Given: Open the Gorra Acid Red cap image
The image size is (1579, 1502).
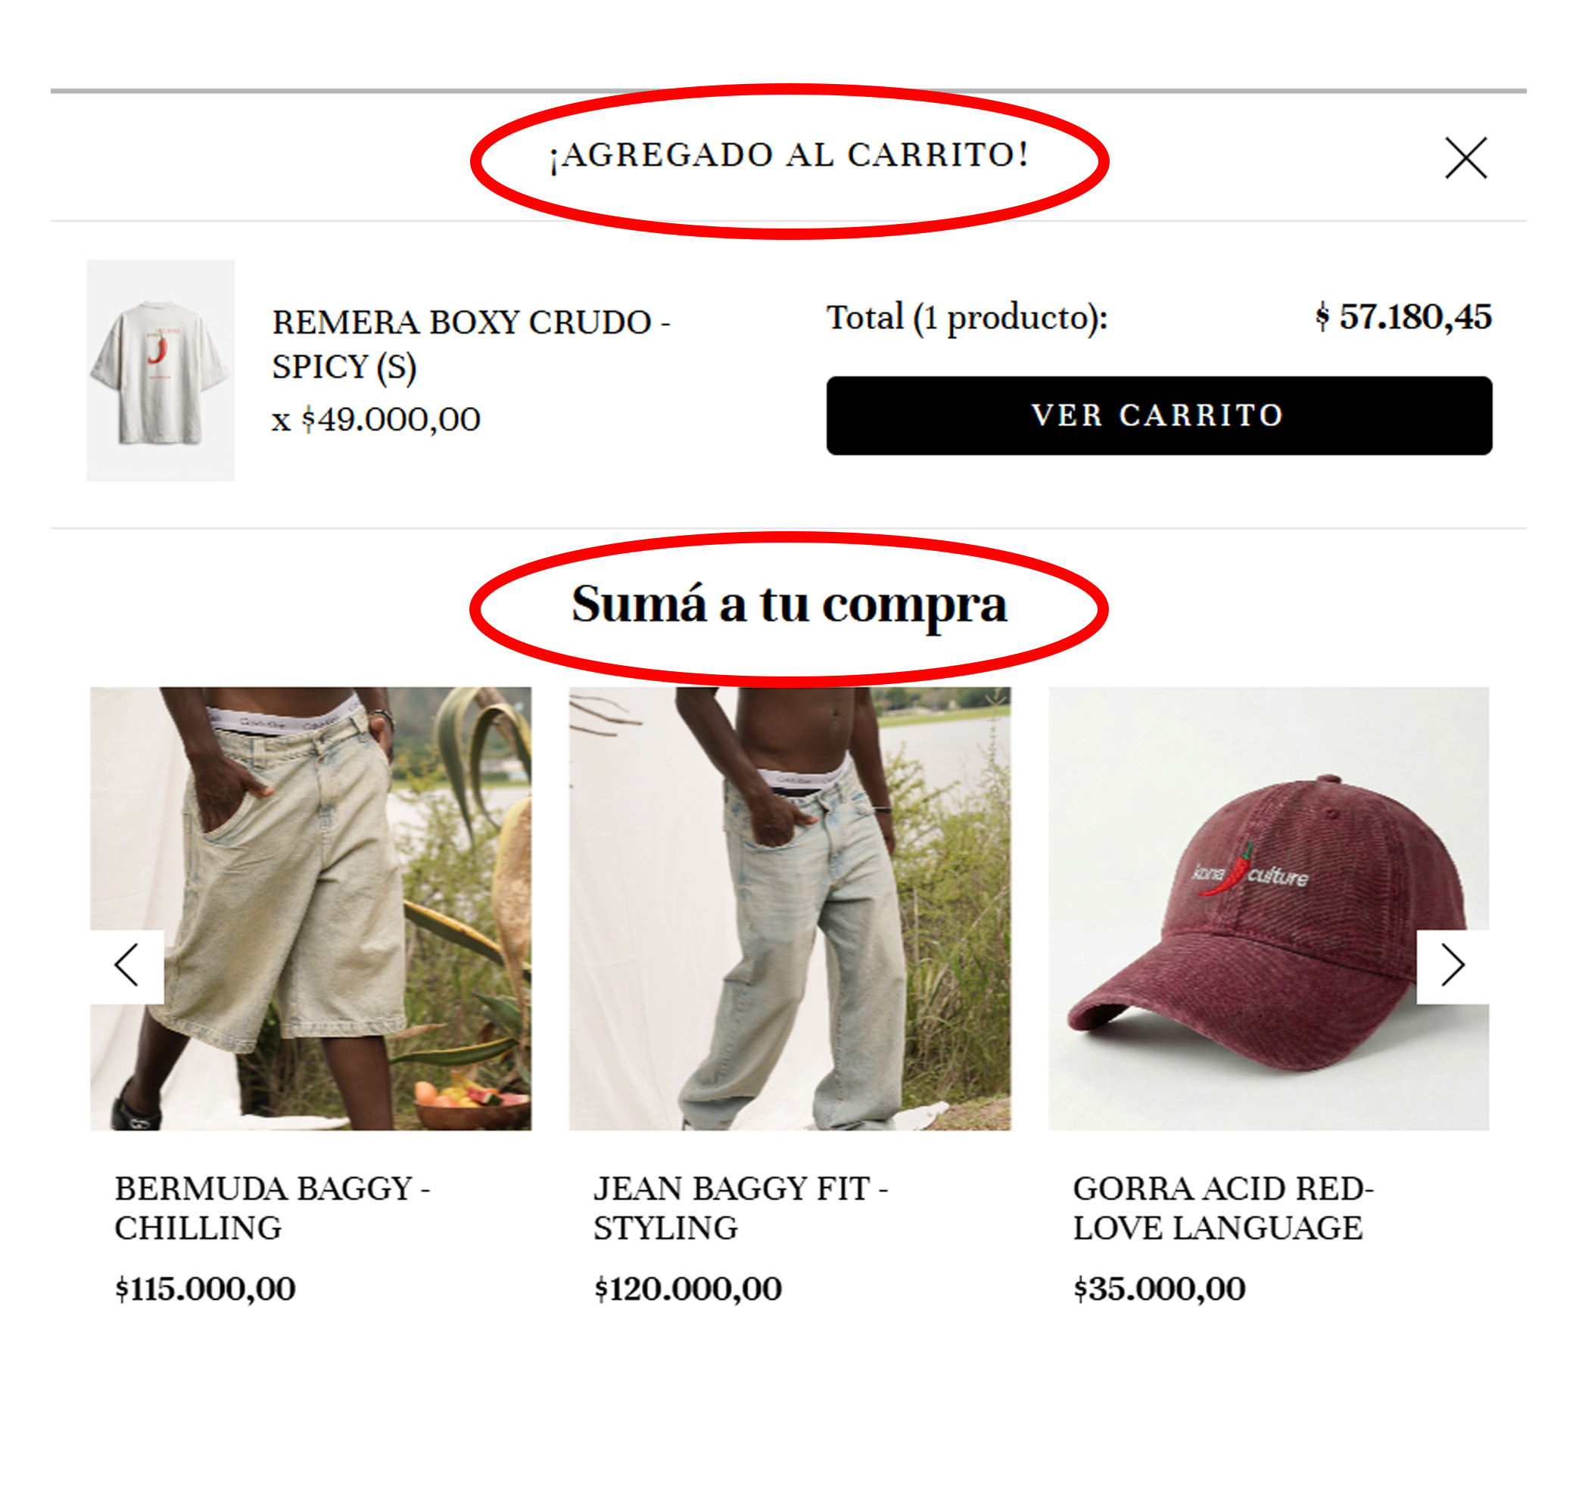Looking at the screenshot, I should coord(1269,908).
